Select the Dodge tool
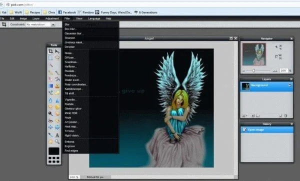 click(x=50, y=113)
